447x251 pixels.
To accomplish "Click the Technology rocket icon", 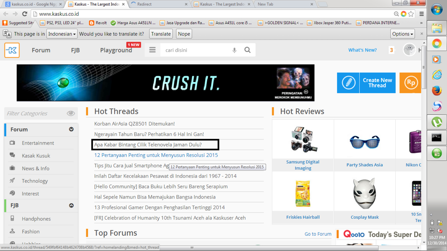I will (x=12, y=181).
